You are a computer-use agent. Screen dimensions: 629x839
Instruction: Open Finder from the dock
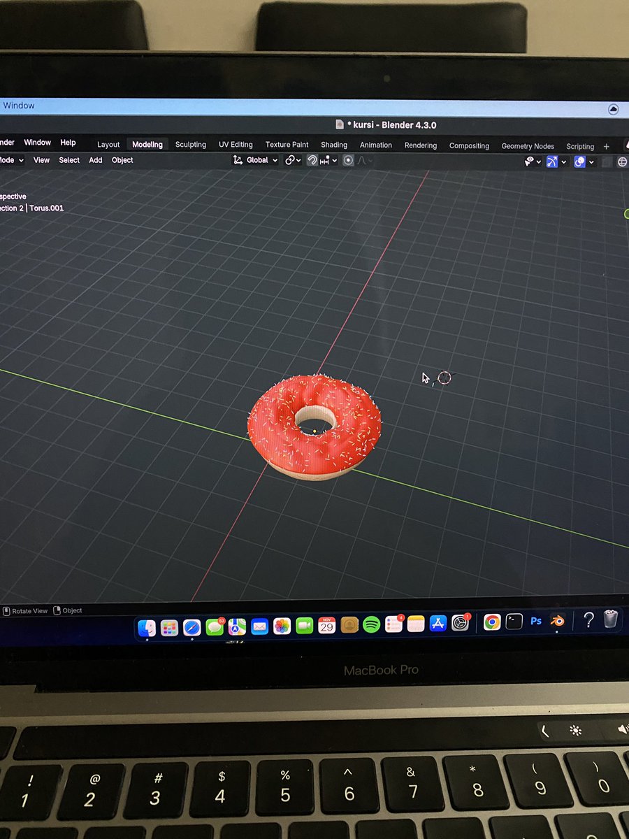(x=147, y=627)
